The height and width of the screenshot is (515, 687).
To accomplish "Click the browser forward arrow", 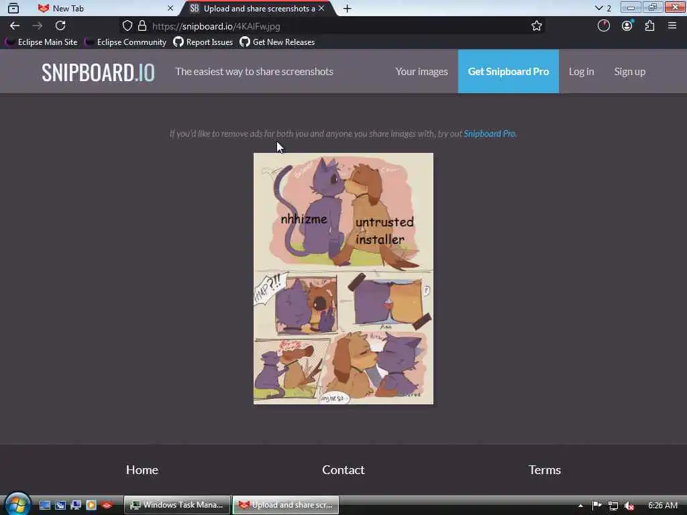I will coord(38,26).
